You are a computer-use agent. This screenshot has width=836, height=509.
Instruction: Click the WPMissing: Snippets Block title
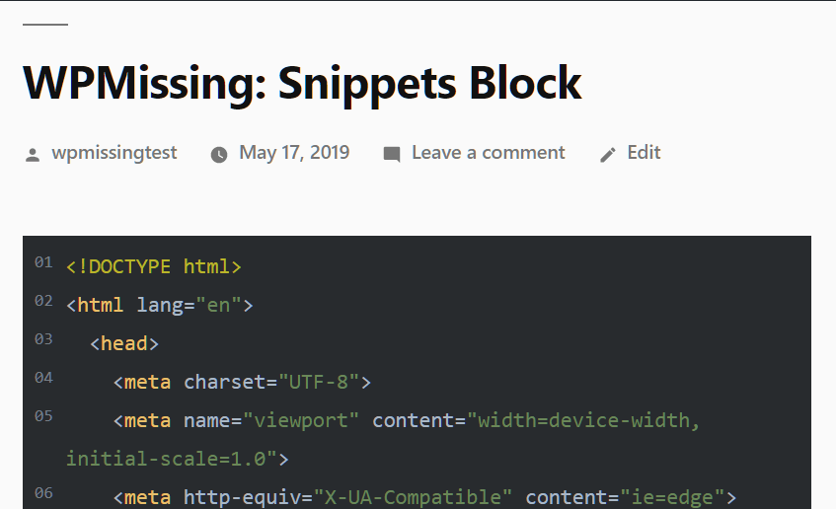[x=302, y=83]
